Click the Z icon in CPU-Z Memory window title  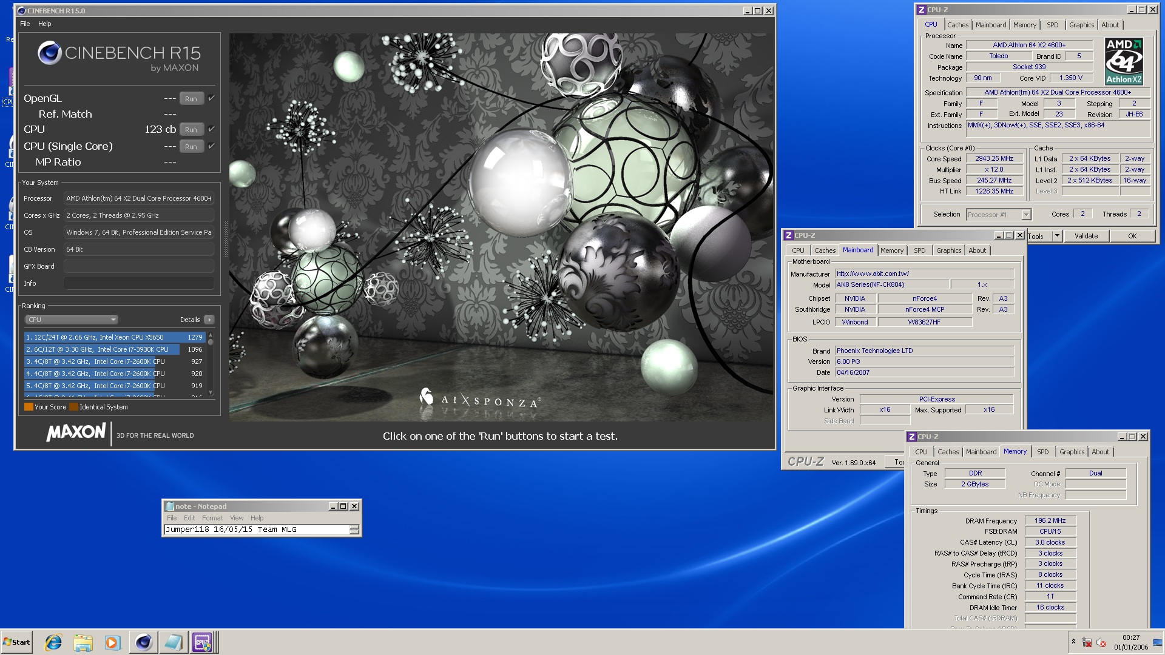(911, 437)
